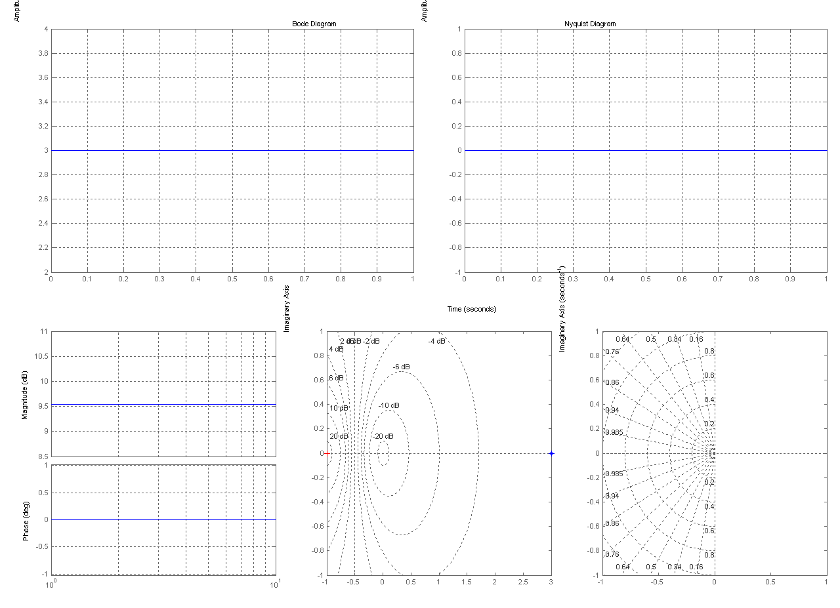Select the blue magnitude line near 9.5 dB

tap(163, 405)
